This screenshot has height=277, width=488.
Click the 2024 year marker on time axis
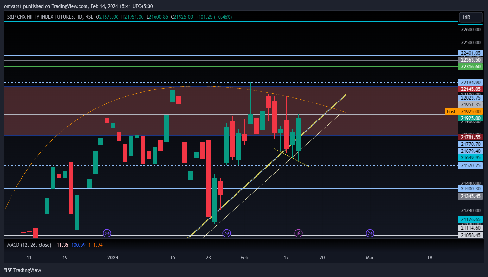point(113,258)
